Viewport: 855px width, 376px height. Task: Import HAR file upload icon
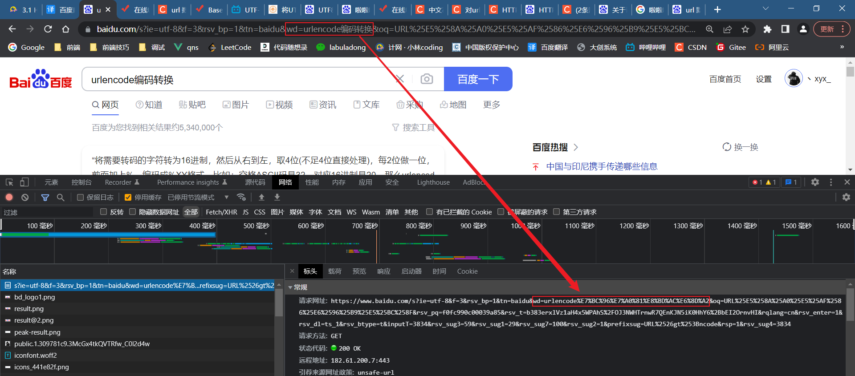tap(261, 197)
